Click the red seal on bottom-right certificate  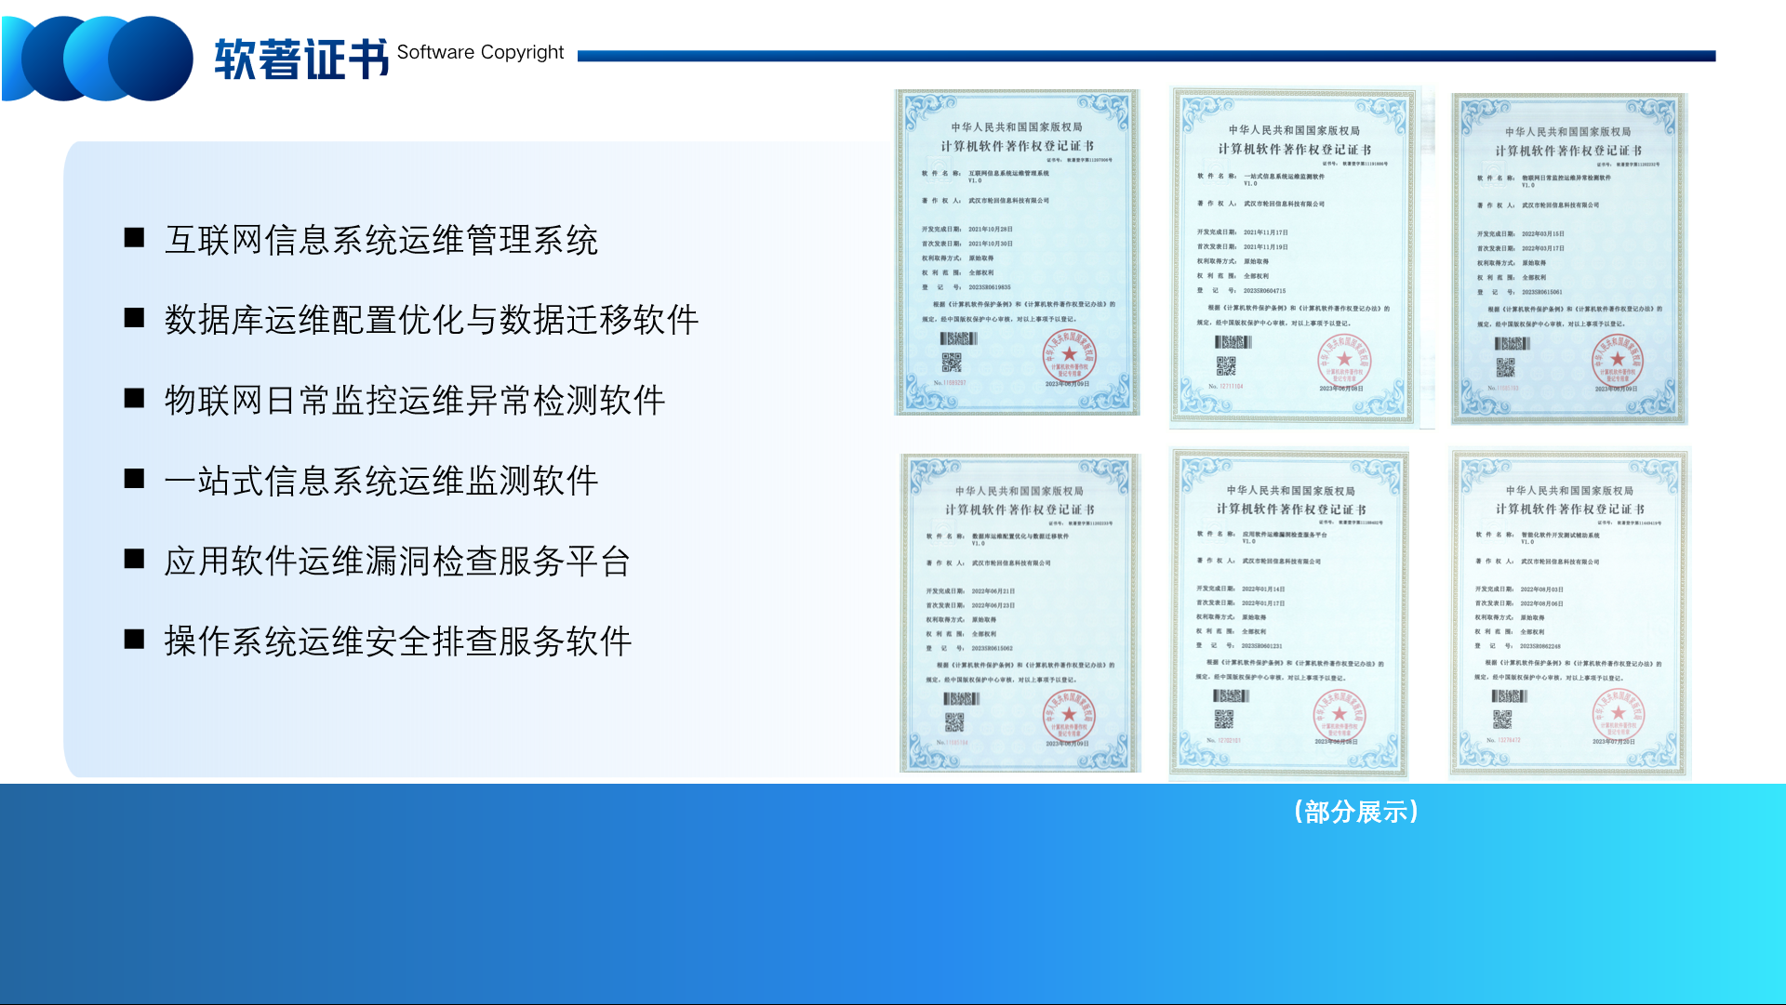point(1618,715)
